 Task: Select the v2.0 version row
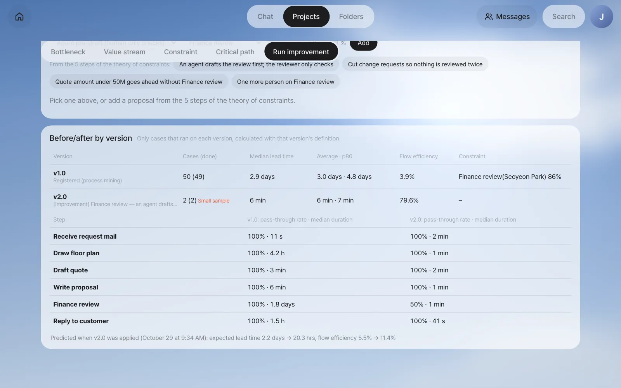click(x=310, y=200)
